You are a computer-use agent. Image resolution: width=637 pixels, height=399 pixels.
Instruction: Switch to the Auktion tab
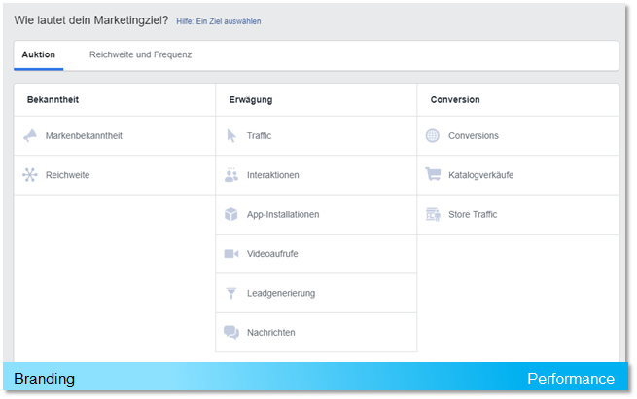pyautogui.click(x=39, y=54)
